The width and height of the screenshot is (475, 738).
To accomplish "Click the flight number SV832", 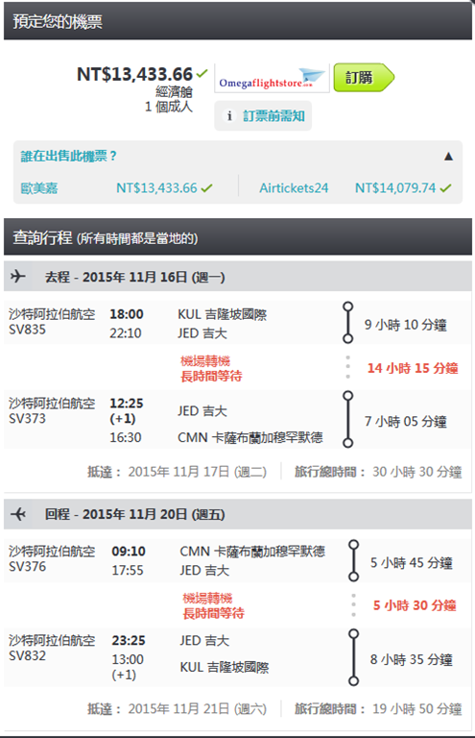I will [x=27, y=655].
